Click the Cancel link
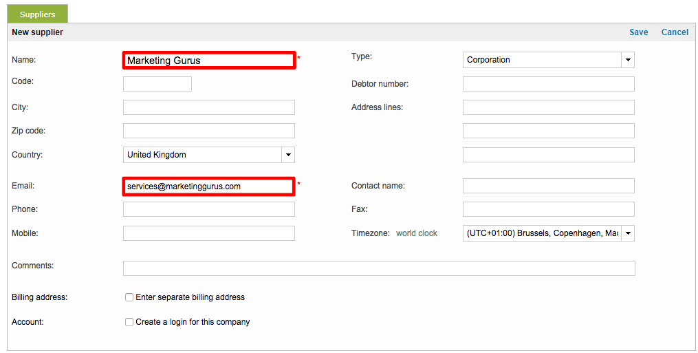698x353 pixels. pyautogui.click(x=674, y=32)
